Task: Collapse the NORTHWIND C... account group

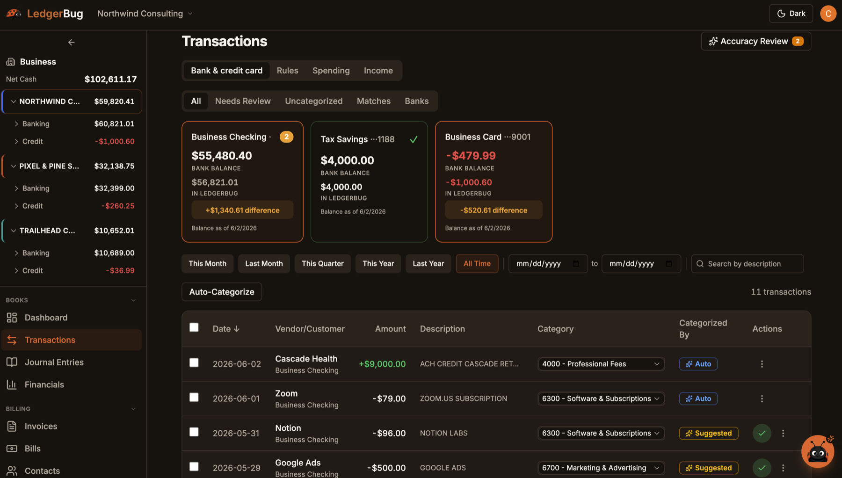Action: click(x=14, y=101)
